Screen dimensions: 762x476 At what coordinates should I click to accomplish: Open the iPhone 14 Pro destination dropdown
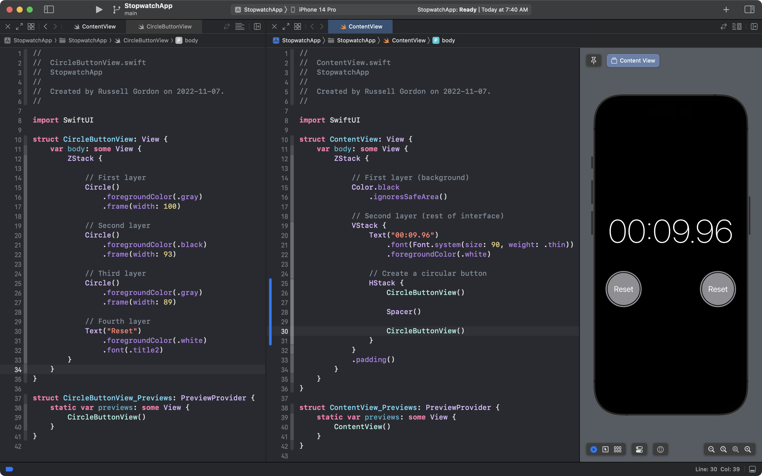pos(317,9)
